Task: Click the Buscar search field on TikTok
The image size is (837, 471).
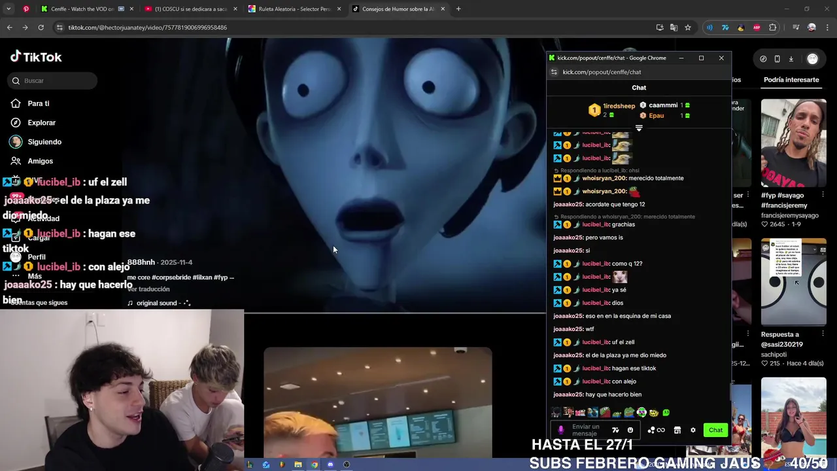Action: pos(53,80)
